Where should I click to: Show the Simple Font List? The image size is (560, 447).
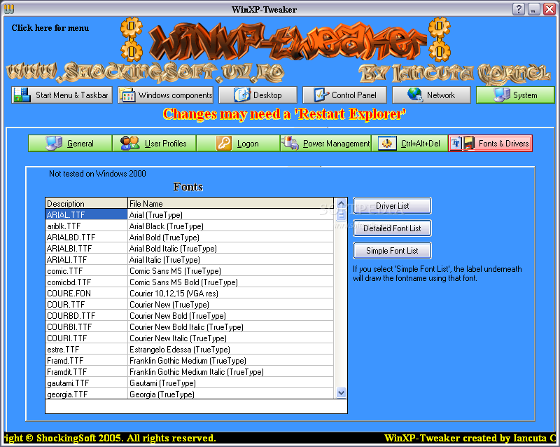click(392, 251)
